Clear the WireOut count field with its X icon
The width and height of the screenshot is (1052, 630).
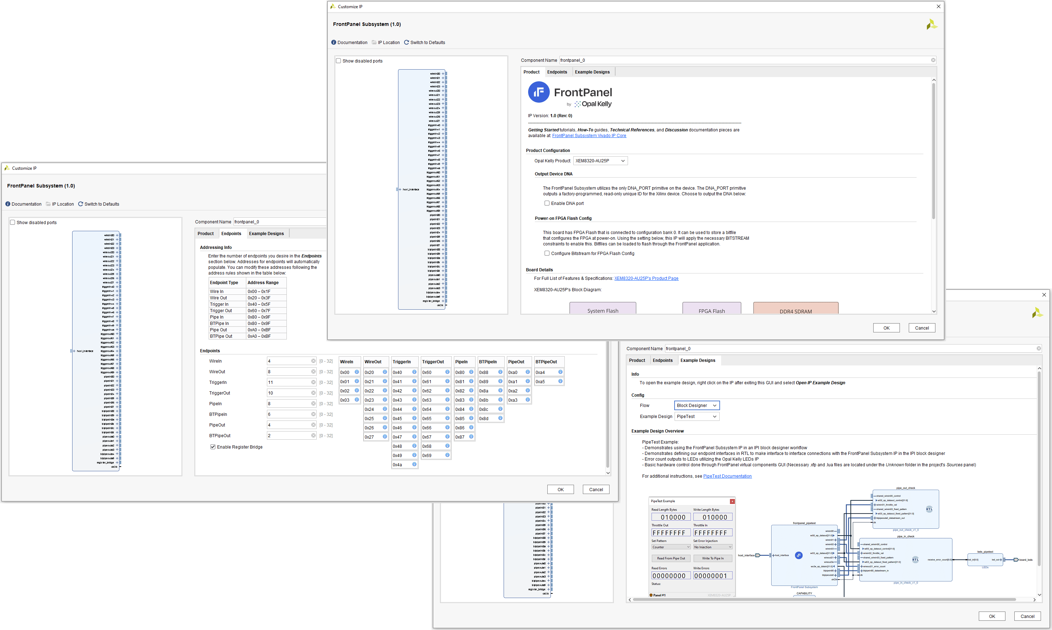pos(313,371)
